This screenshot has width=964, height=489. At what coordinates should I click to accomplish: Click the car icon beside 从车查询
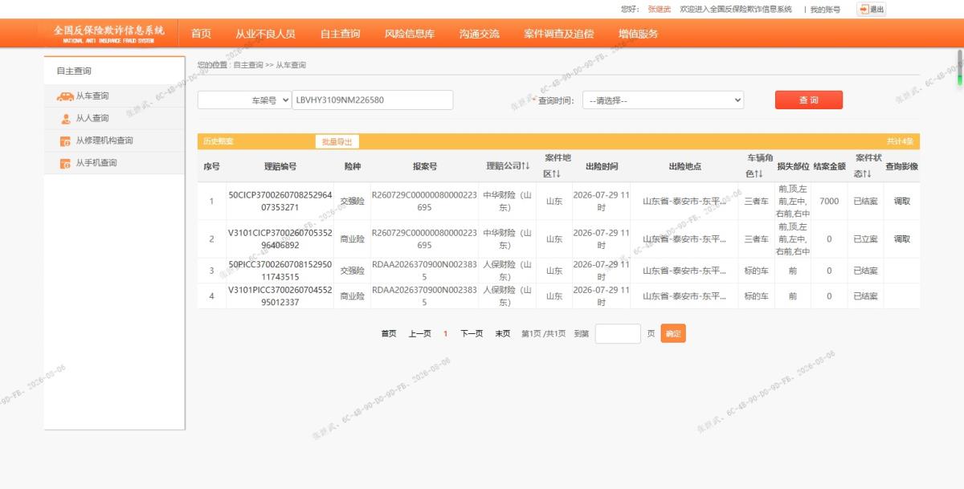click(x=65, y=96)
